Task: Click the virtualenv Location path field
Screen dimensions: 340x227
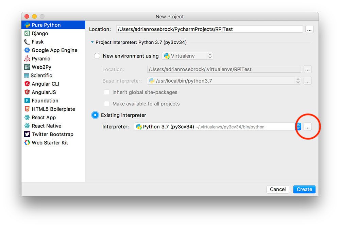Action: pyautogui.click(x=224, y=69)
